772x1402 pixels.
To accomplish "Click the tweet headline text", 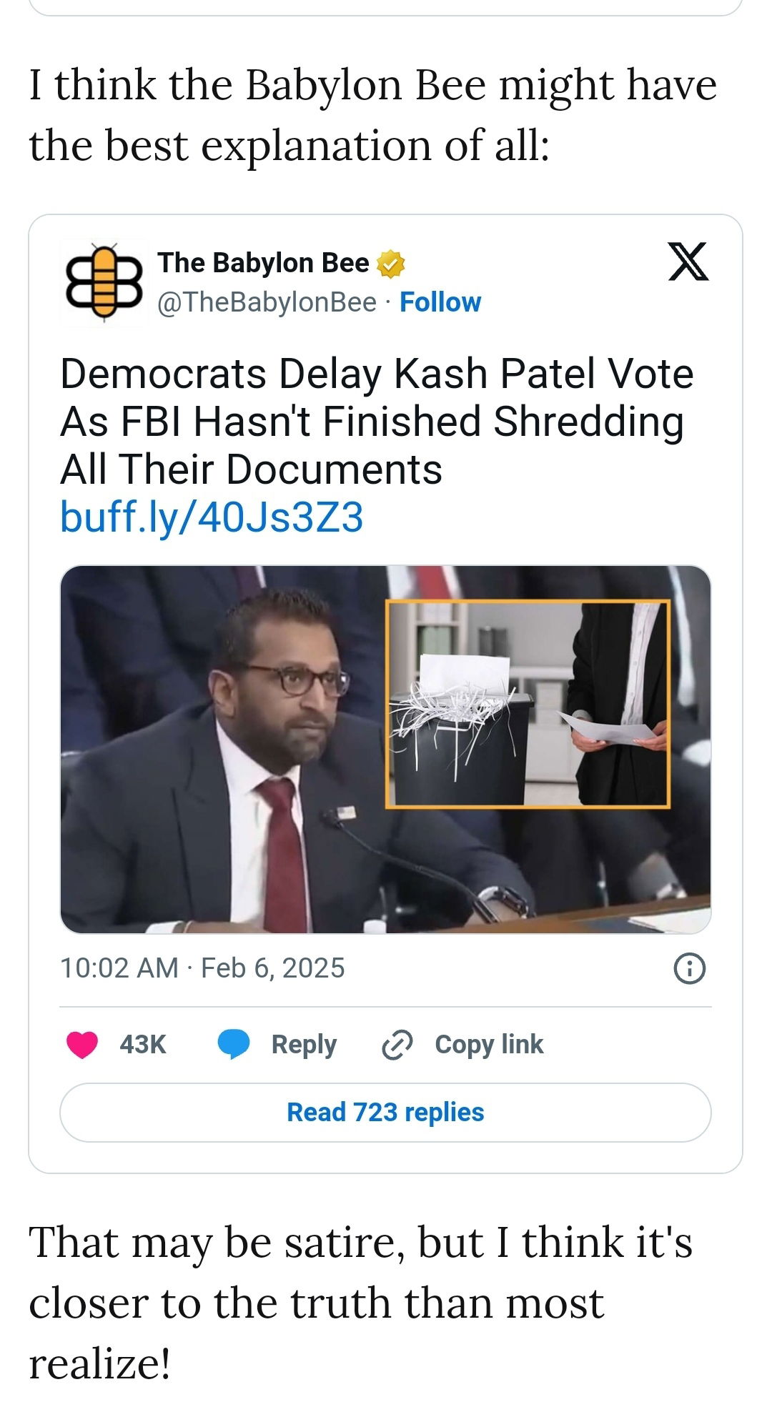I will coord(377,422).
